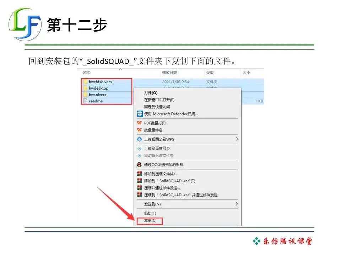Choose 批量重命名 menu entry

153,130
